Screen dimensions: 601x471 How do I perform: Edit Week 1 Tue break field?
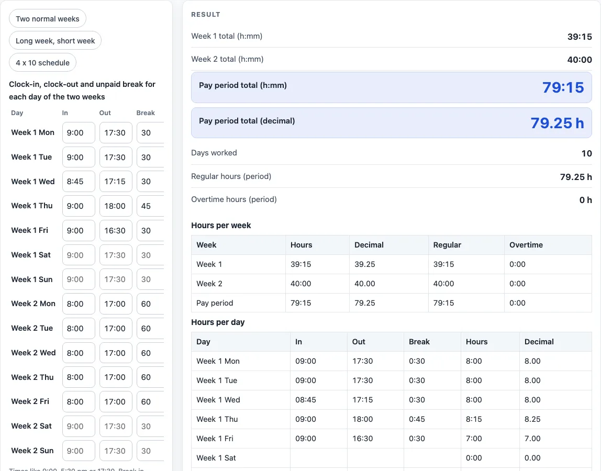[x=150, y=157]
